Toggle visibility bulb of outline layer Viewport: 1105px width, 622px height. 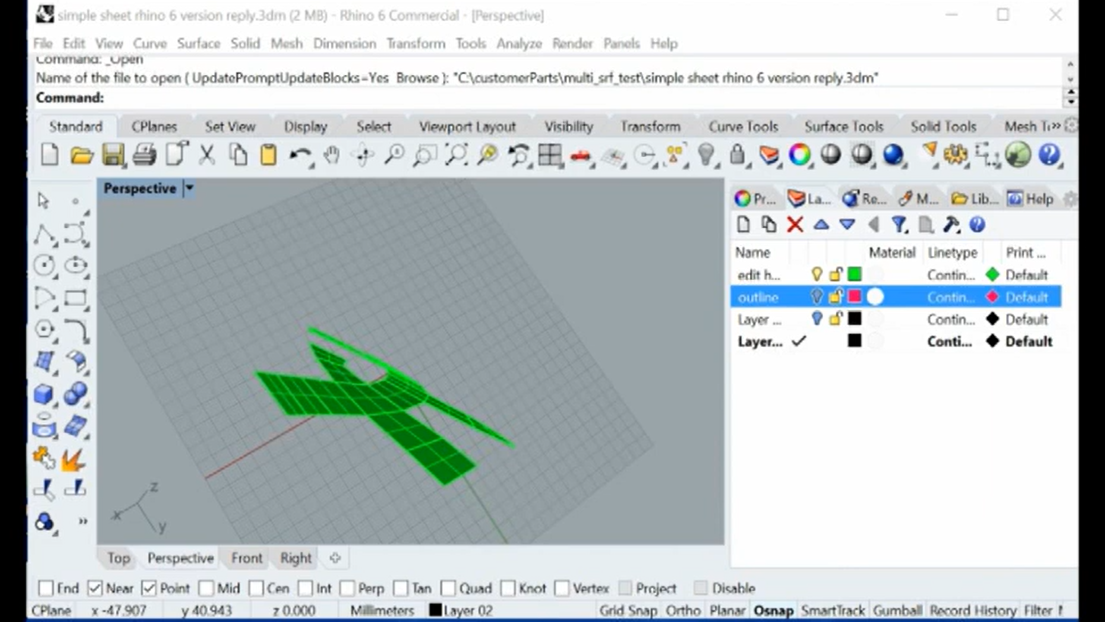click(816, 297)
